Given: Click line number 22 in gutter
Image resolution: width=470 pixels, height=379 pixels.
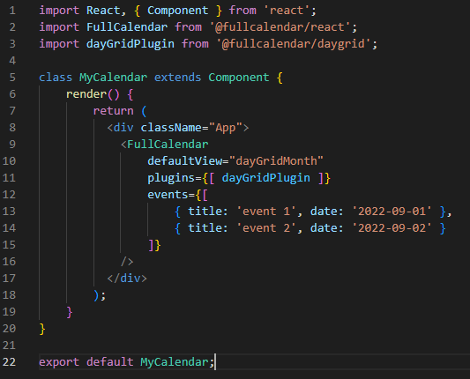Looking at the screenshot, I should pos(9,362).
